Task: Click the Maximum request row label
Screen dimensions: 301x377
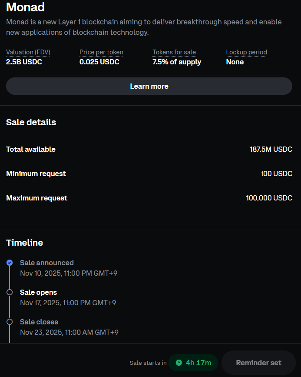Action: (37, 198)
